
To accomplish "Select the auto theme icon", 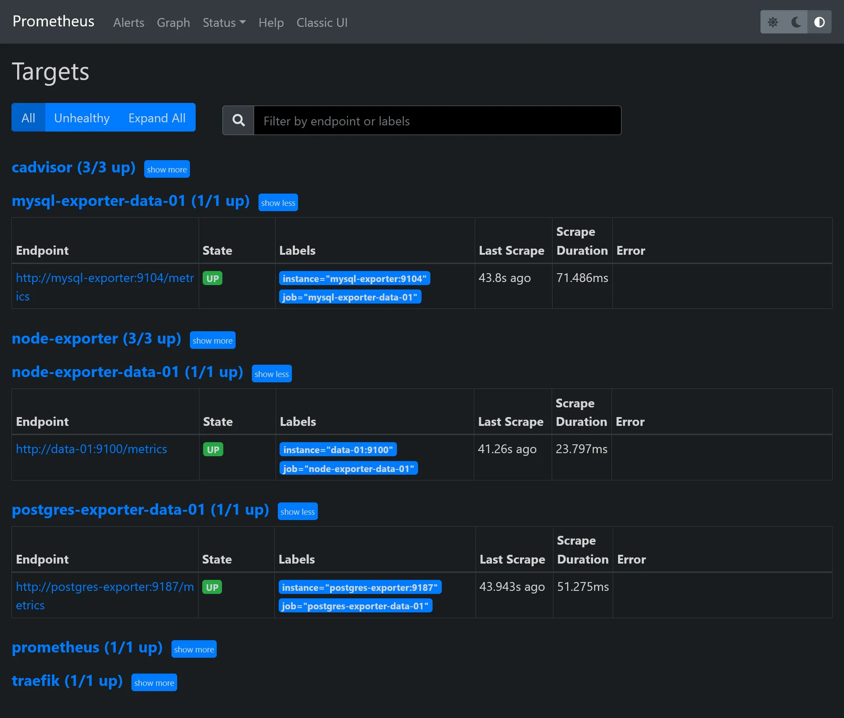I will [x=820, y=22].
